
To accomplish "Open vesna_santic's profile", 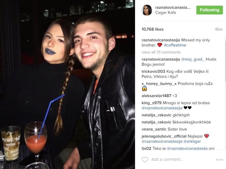I will pyautogui.click(x=154, y=129).
